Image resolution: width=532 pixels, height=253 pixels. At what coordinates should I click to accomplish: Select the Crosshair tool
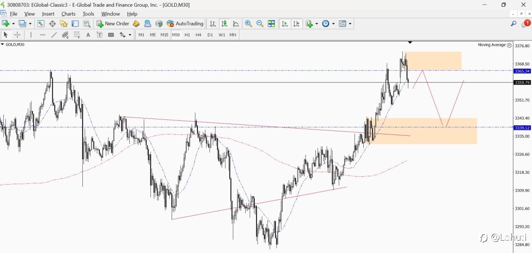pos(17,35)
